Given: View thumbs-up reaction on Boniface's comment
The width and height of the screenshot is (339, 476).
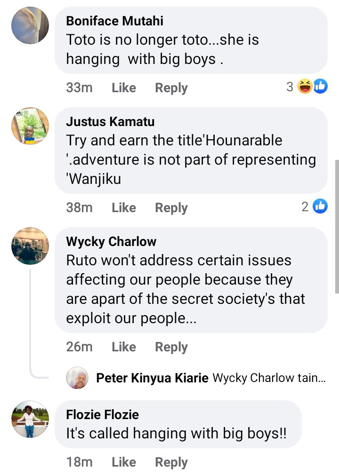Looking at the screenshot, I should click(320, 86).
